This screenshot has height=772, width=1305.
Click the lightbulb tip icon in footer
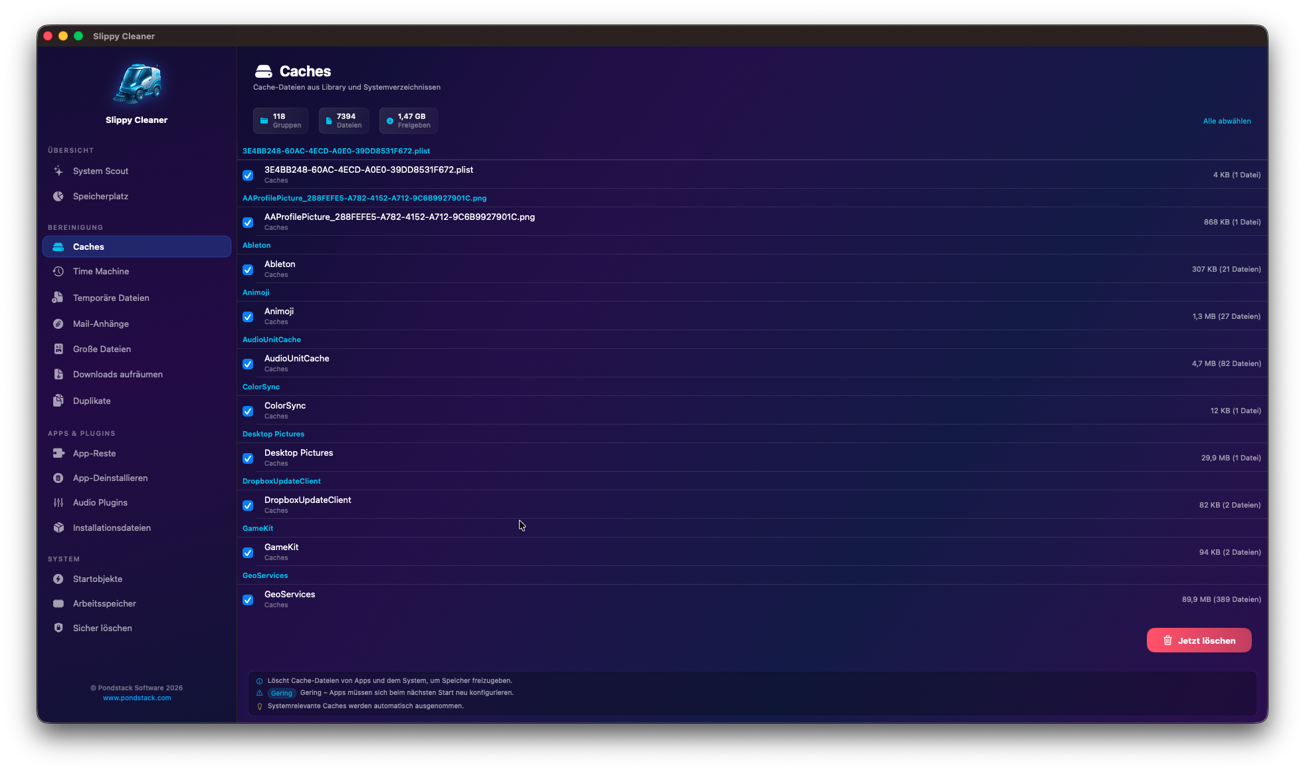260,706
